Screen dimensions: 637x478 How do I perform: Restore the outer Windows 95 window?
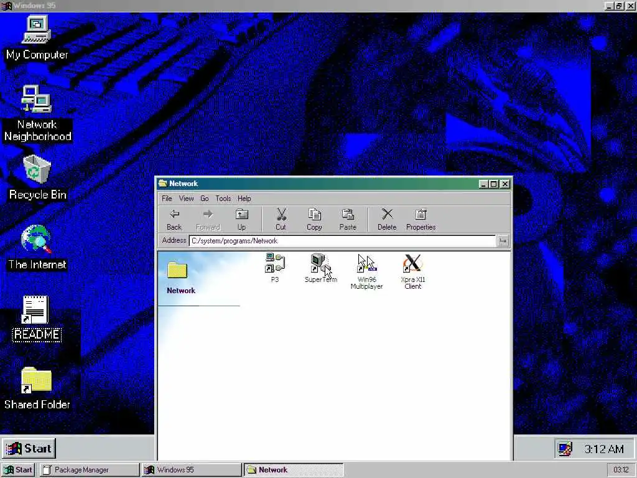click(619, 6)
